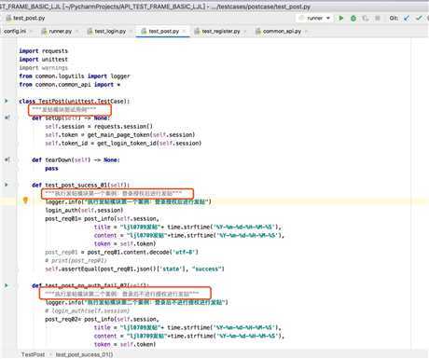Image resolution: width=429 pixels, height=359 pixels.
Task: Click the logger.info line in test 02
Action: pyautogui.click(x=136, y=302)
